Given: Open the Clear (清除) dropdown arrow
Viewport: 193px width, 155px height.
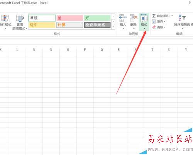Looking at the screenshot, I should point(164,27).
